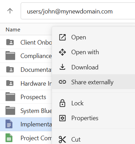The width and height of the screenshot is (135, 144).
Task: Choose Download from the context menu
Action: pos(93,67)
